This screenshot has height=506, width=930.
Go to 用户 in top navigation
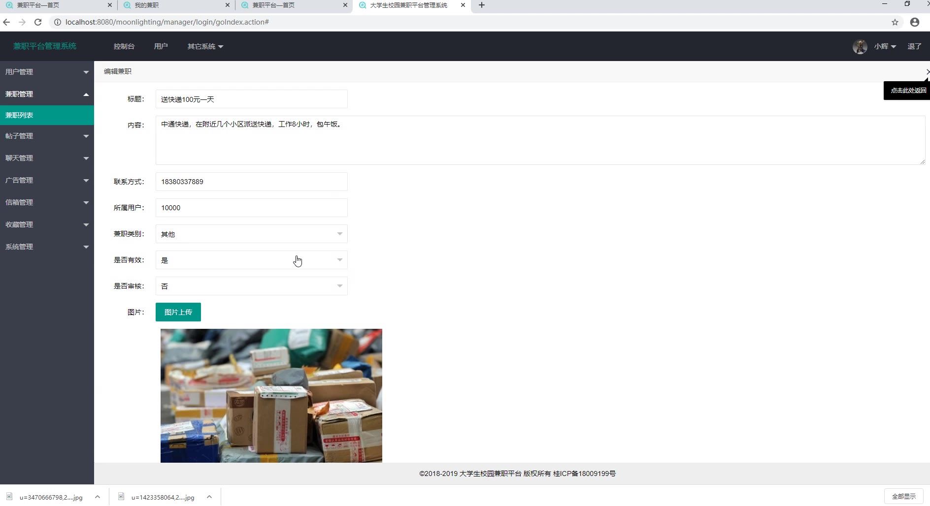click(x=161, y=46)
